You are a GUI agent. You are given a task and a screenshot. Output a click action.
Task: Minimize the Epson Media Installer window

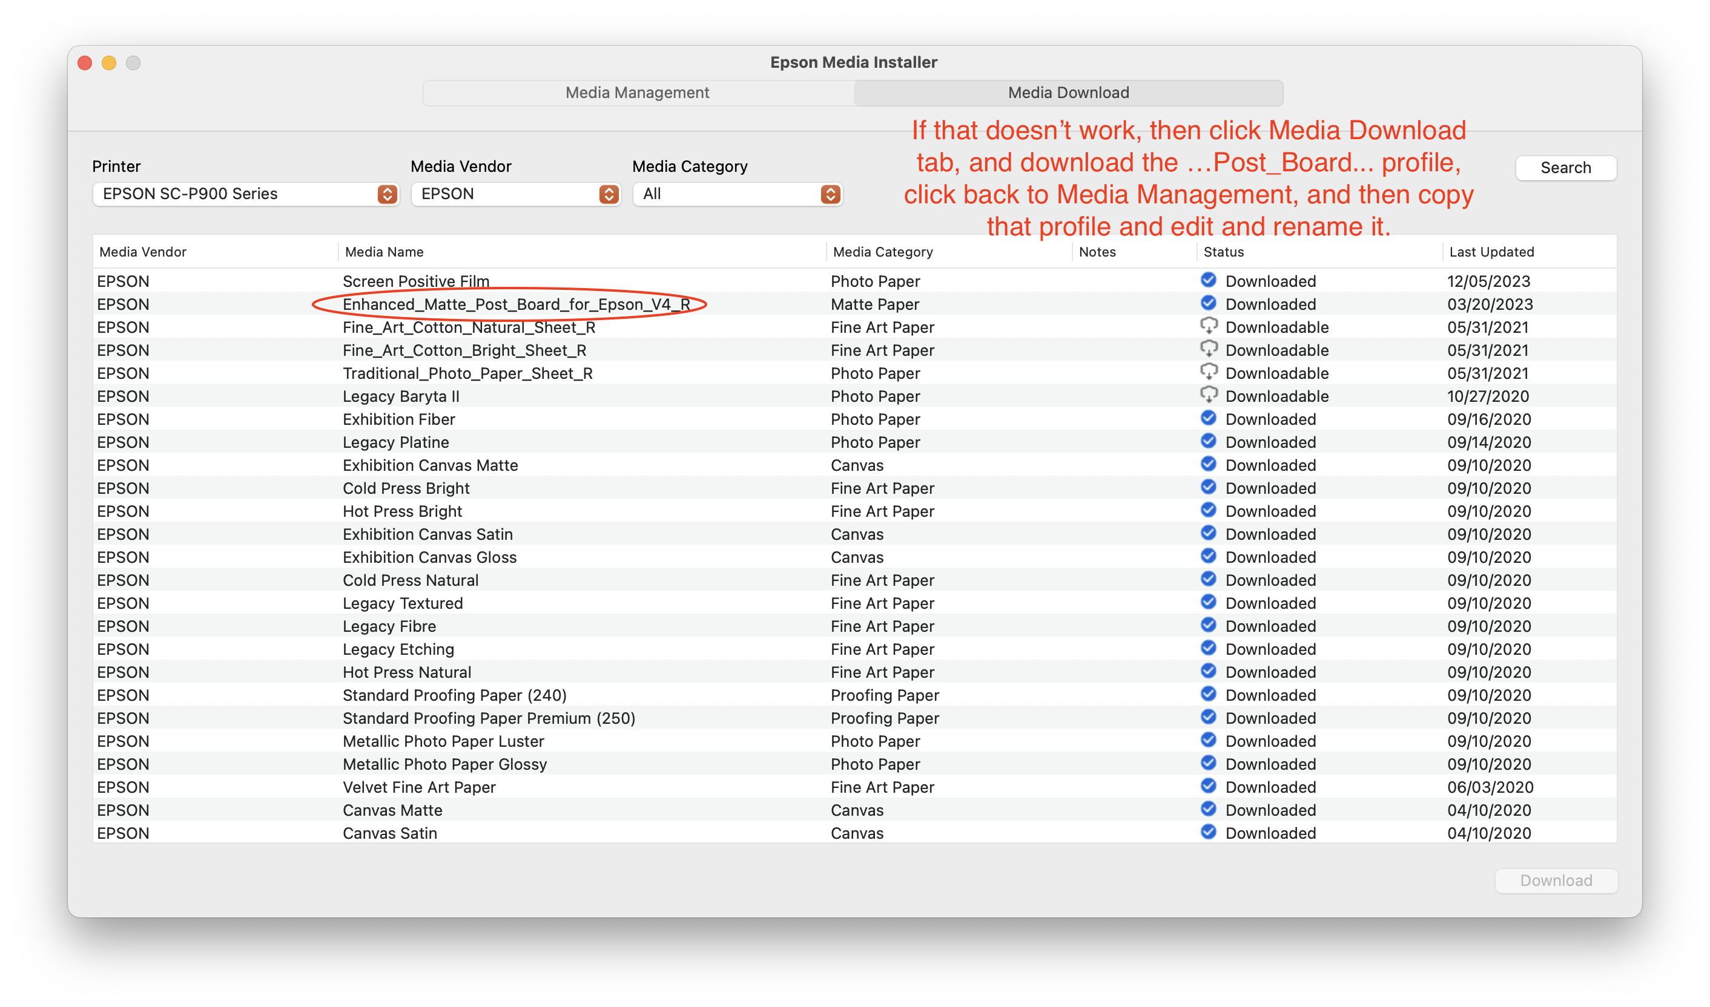pyautogui.click(x=108, y=63)
